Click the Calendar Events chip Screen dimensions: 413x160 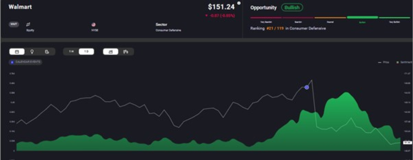pos(26,62)
